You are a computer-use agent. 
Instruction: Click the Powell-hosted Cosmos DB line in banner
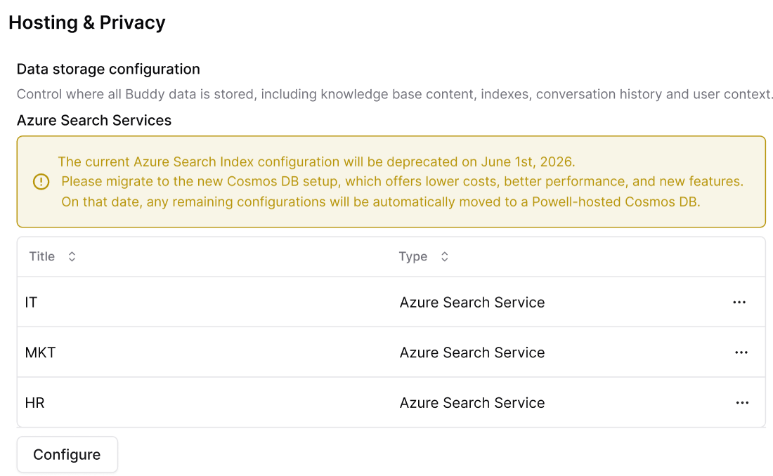381,201
